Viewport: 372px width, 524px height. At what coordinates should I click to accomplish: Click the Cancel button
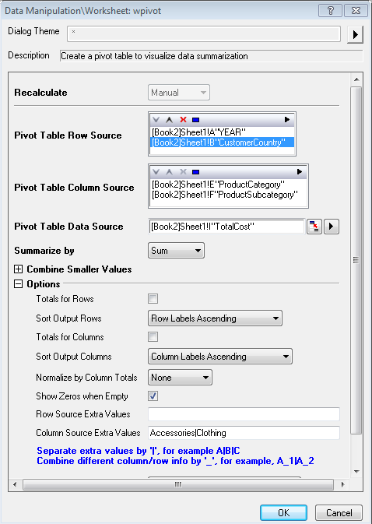point(339,512)
